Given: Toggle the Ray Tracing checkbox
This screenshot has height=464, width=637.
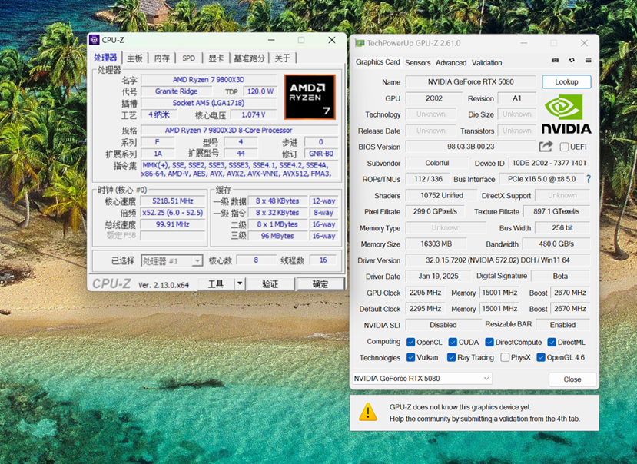Looking at the screenshot, I should [x=452, y=357].
